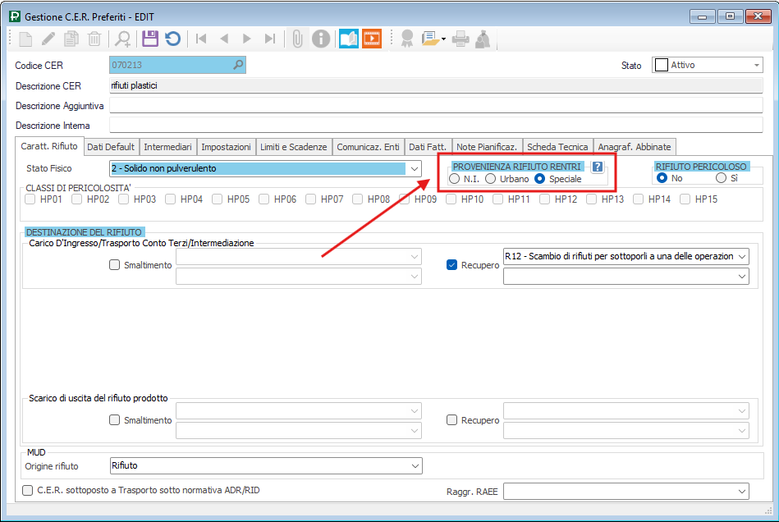
Task: Switch to the Intermediari tab
Action: click(167, 147)
